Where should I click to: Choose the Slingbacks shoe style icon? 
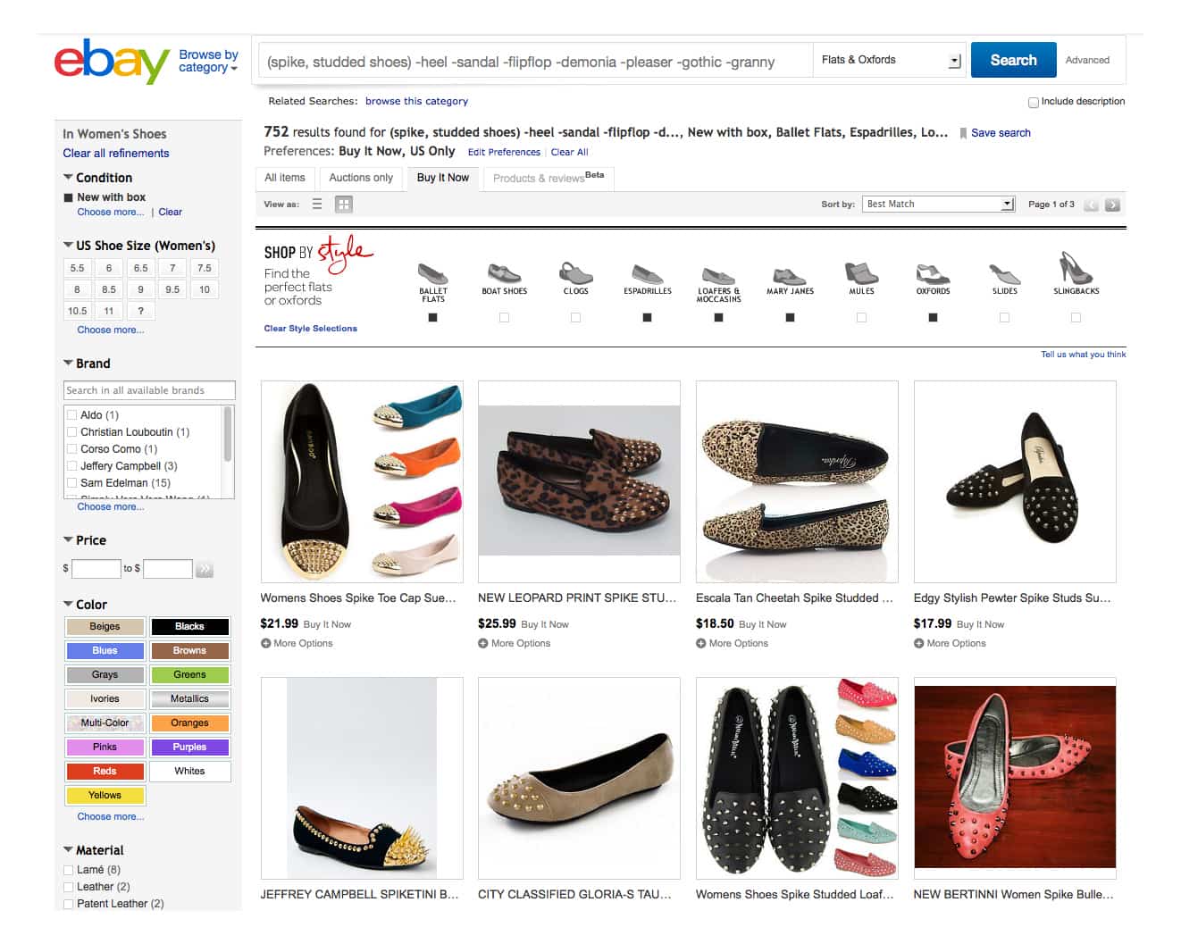pos(1076,269)
